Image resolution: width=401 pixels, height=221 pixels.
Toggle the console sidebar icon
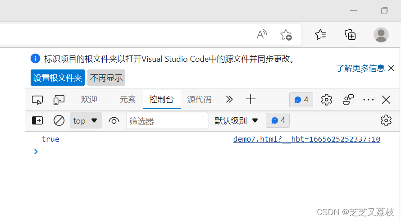click(37, 120)
